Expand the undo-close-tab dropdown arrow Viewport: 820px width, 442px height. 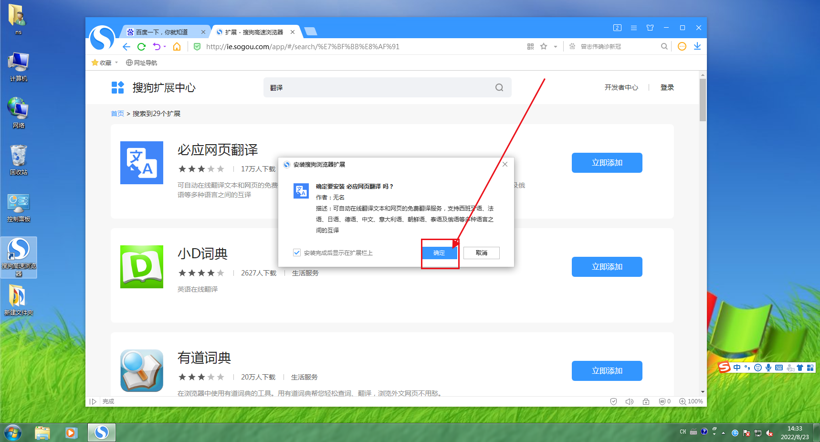tap(165, 47)
